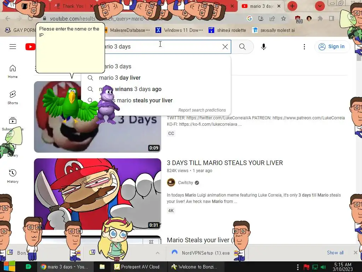Open 3 DAYS TILL MARIO STEALS YOUR LIVER title
Screen dimensions: 362x272
click(225, 163)
